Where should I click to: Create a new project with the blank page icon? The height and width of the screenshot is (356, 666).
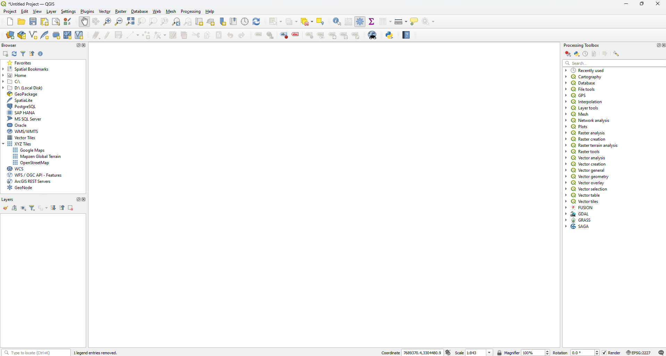click(x=10, y=21)
